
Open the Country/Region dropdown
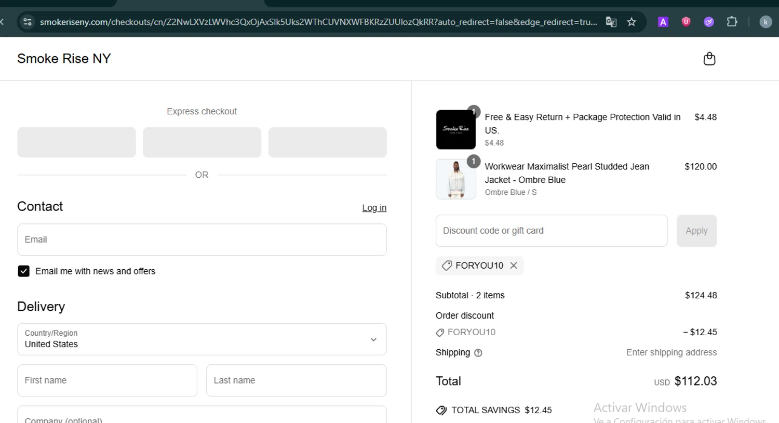point(202,339)
